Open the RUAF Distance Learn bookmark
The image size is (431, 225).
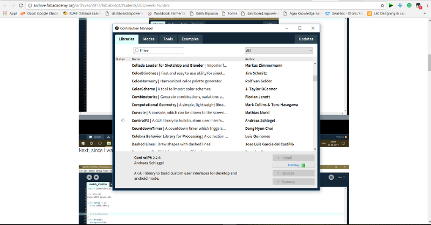click(82, 13)
